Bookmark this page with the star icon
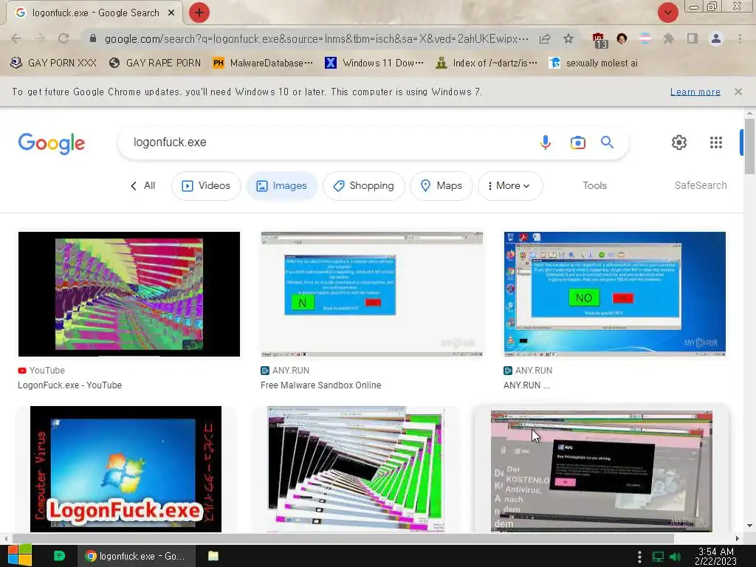The width and height of the screenshot is (756, 567). pyautogui.click(x=568, y=38)
